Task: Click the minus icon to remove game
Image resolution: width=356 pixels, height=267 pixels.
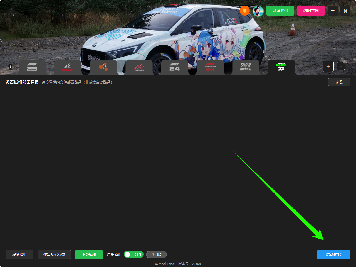Action: tap(341, 67)
